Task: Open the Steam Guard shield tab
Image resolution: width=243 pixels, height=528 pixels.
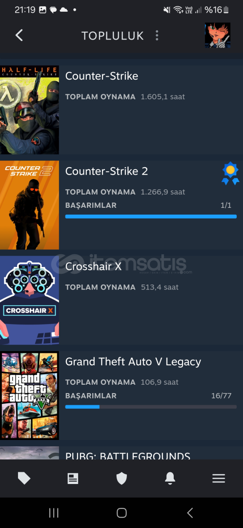Action: click(x=121, y=478)
